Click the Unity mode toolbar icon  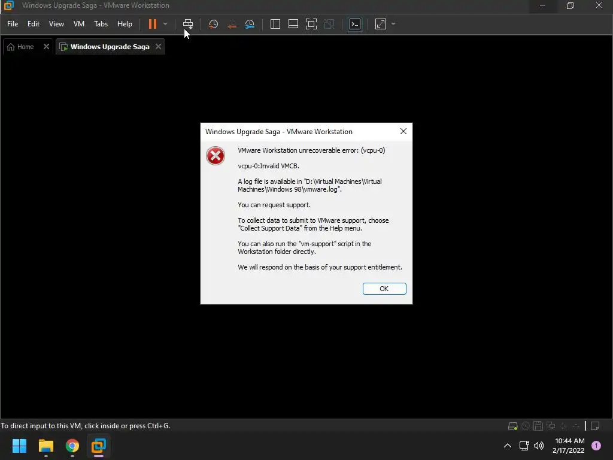[329, 24]
